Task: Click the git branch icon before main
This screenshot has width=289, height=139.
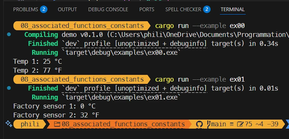Action: [x=209, y=124]
